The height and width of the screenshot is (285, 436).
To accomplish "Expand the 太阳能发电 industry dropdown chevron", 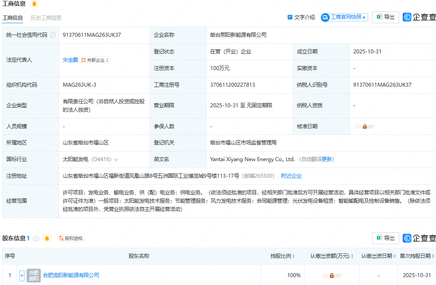I will click(x=116, y=159).
